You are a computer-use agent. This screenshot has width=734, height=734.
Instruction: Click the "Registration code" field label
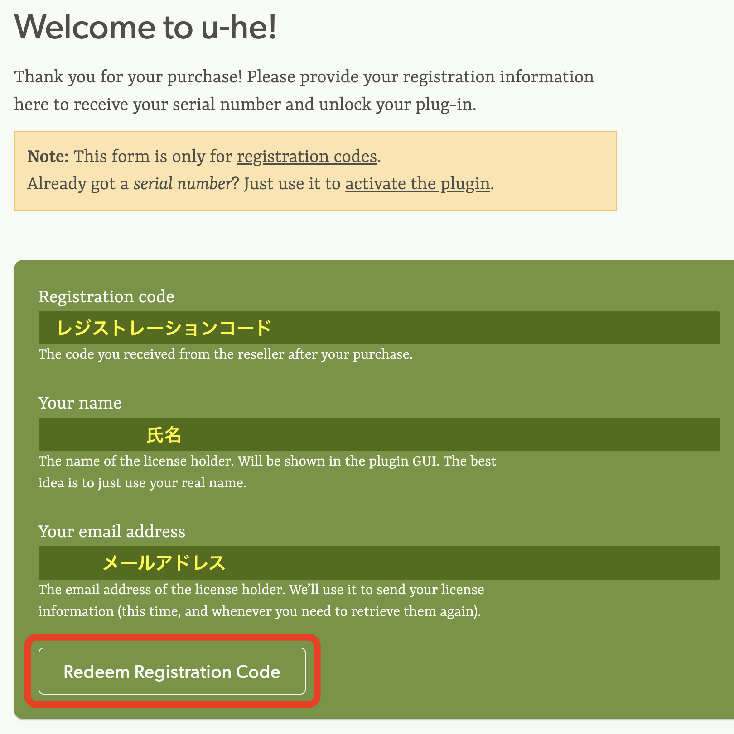[x=106, y=297]
